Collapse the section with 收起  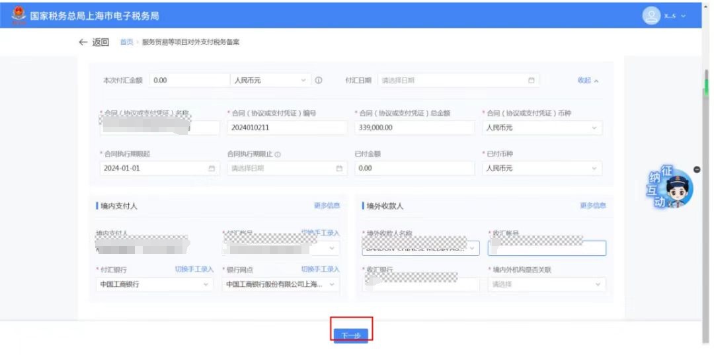click(588, 80)
